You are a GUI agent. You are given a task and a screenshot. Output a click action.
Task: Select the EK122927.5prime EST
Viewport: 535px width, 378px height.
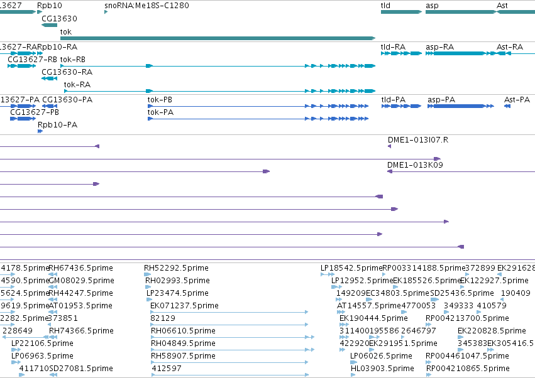click(462, 287)
